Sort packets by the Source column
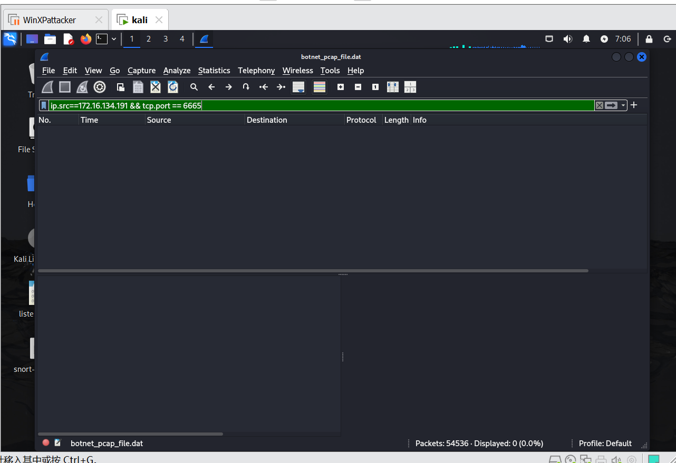Screen dimensions: 676x463 [x=195, y=120]
